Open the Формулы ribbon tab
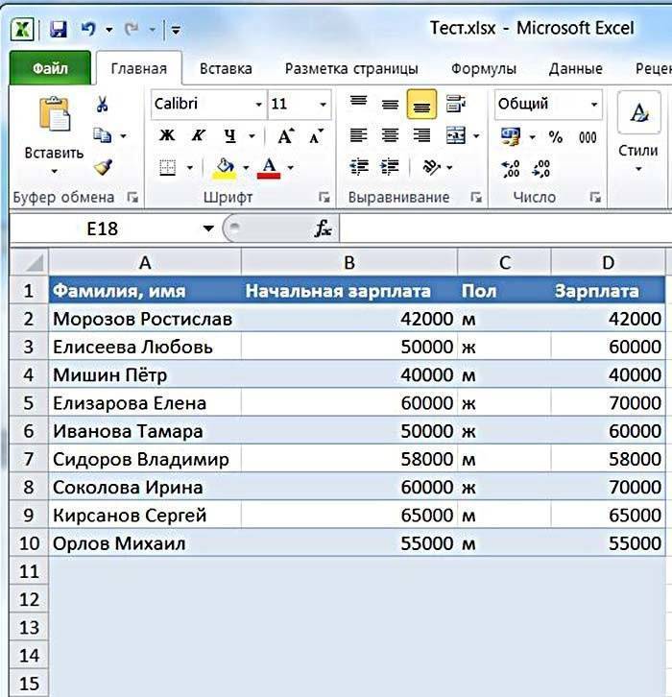 484,69
